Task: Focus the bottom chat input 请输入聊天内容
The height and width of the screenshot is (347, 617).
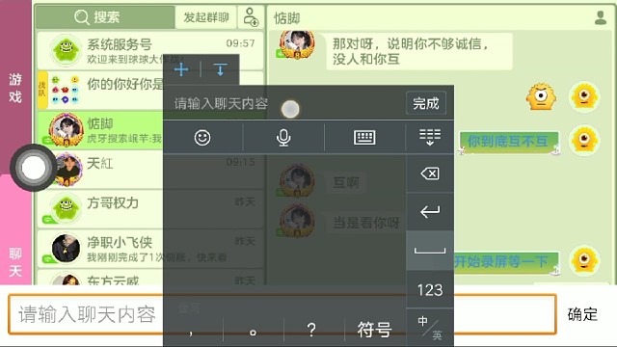Action: [282, 314]
